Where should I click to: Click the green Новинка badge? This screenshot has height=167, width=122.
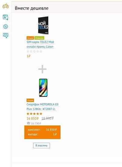(x=39, y=38)
